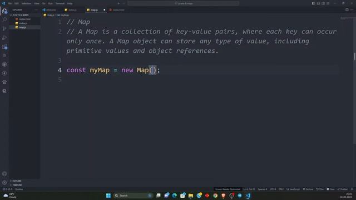Open the Explorer view in activity bar
Image resolution: width=356 pixels, height=200 pixels.
[x=4, y=11]
